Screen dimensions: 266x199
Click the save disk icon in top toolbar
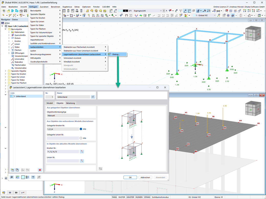click(25, 11)
